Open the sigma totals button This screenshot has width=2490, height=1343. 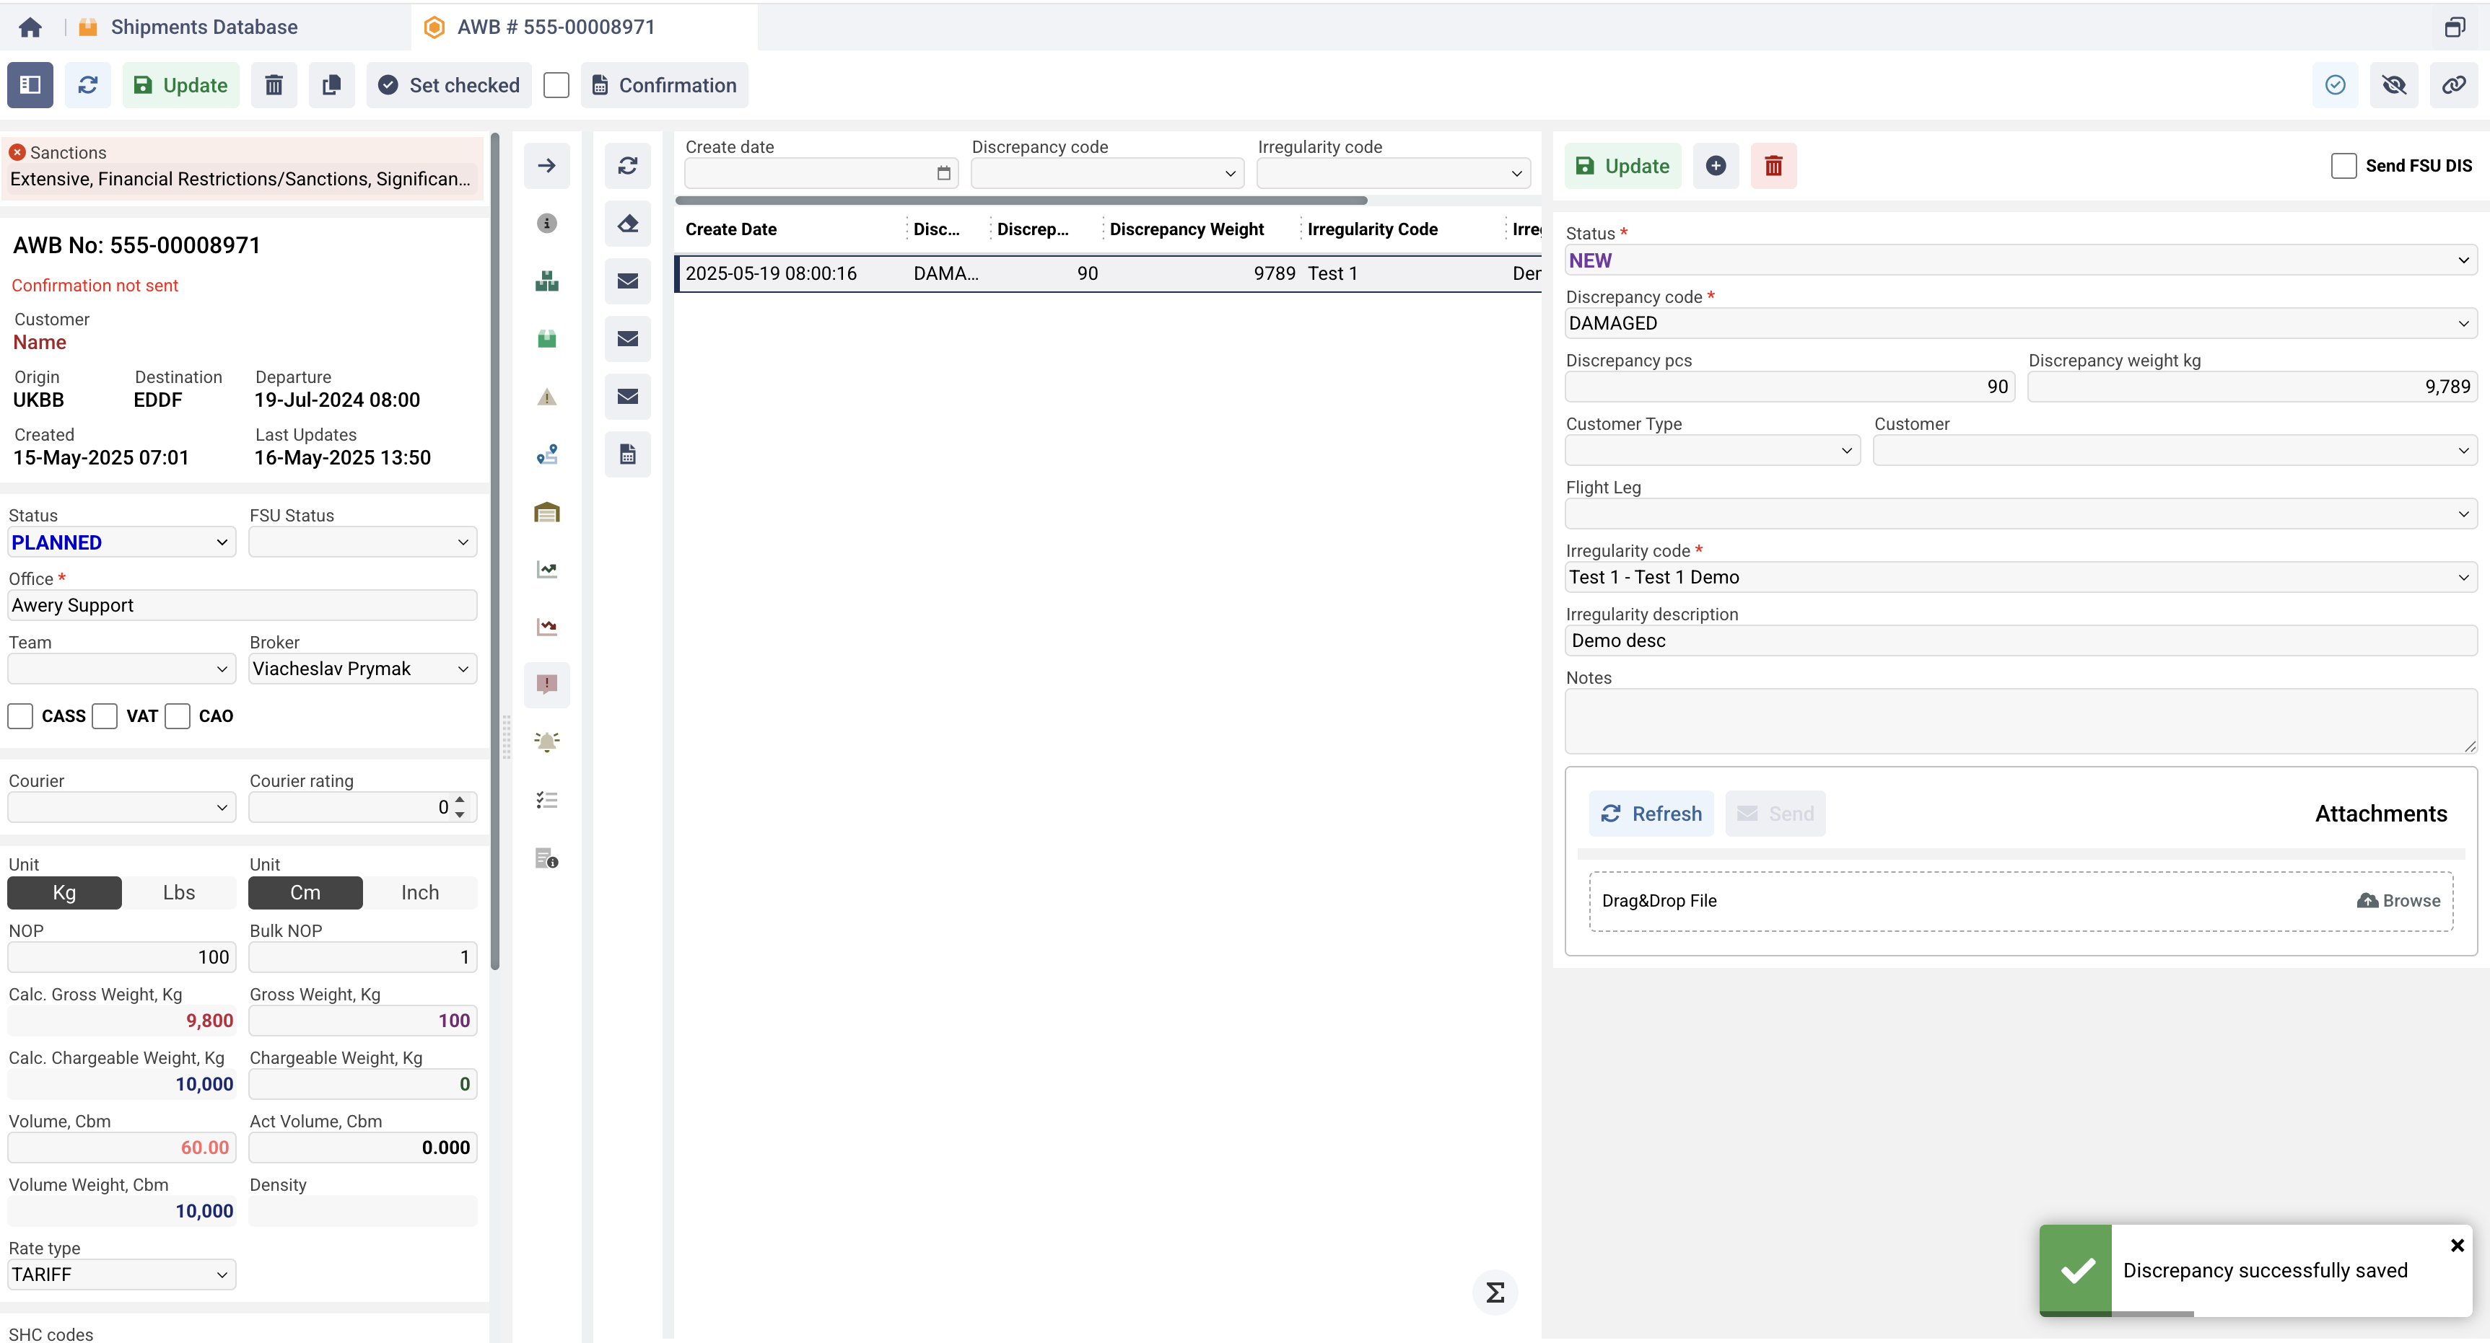coord(1495,1292)
